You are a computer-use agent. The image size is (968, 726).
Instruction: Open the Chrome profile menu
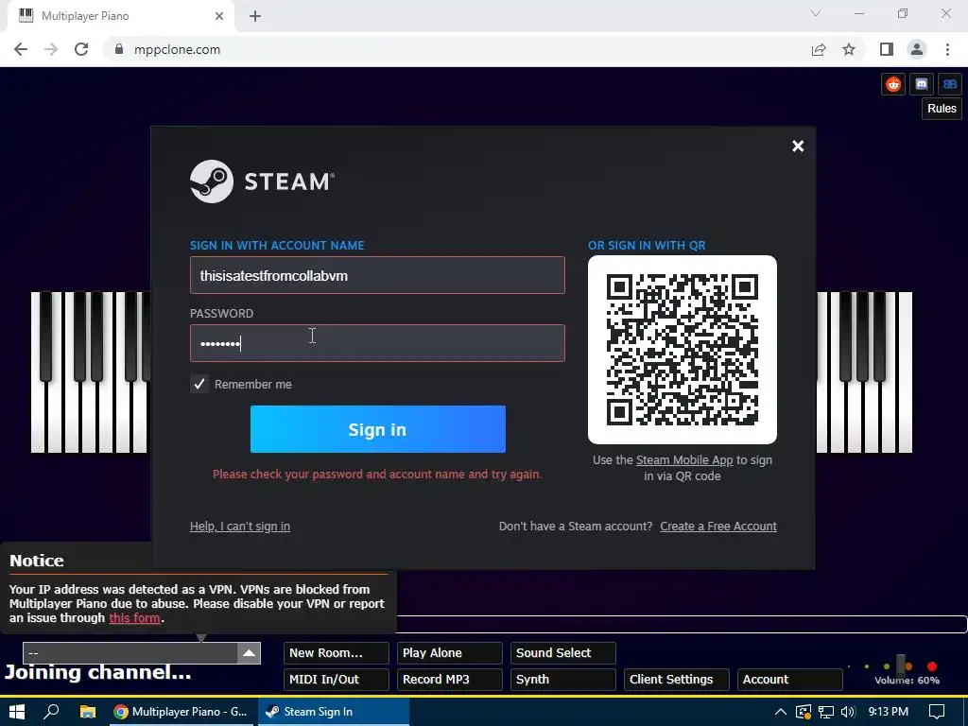(x=917, y=49)
